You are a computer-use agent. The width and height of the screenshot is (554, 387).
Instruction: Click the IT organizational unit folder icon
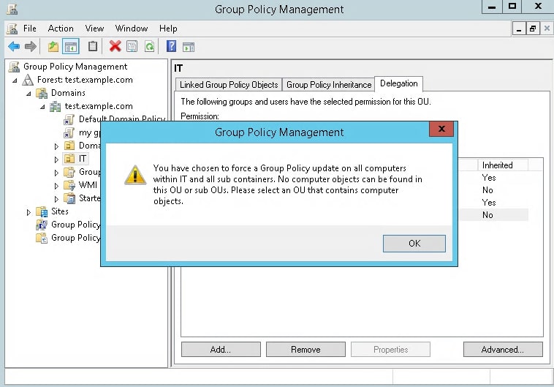69,159
